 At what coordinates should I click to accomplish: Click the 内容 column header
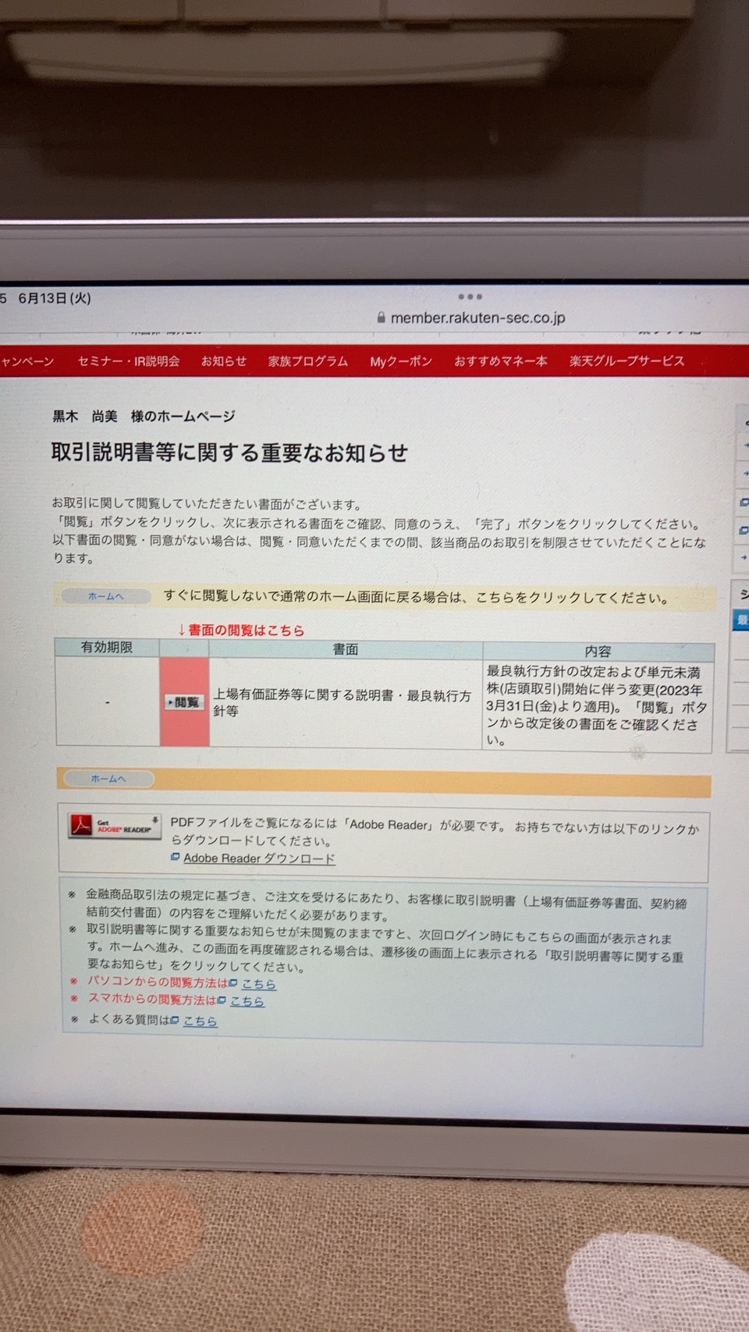coord(598,652)
